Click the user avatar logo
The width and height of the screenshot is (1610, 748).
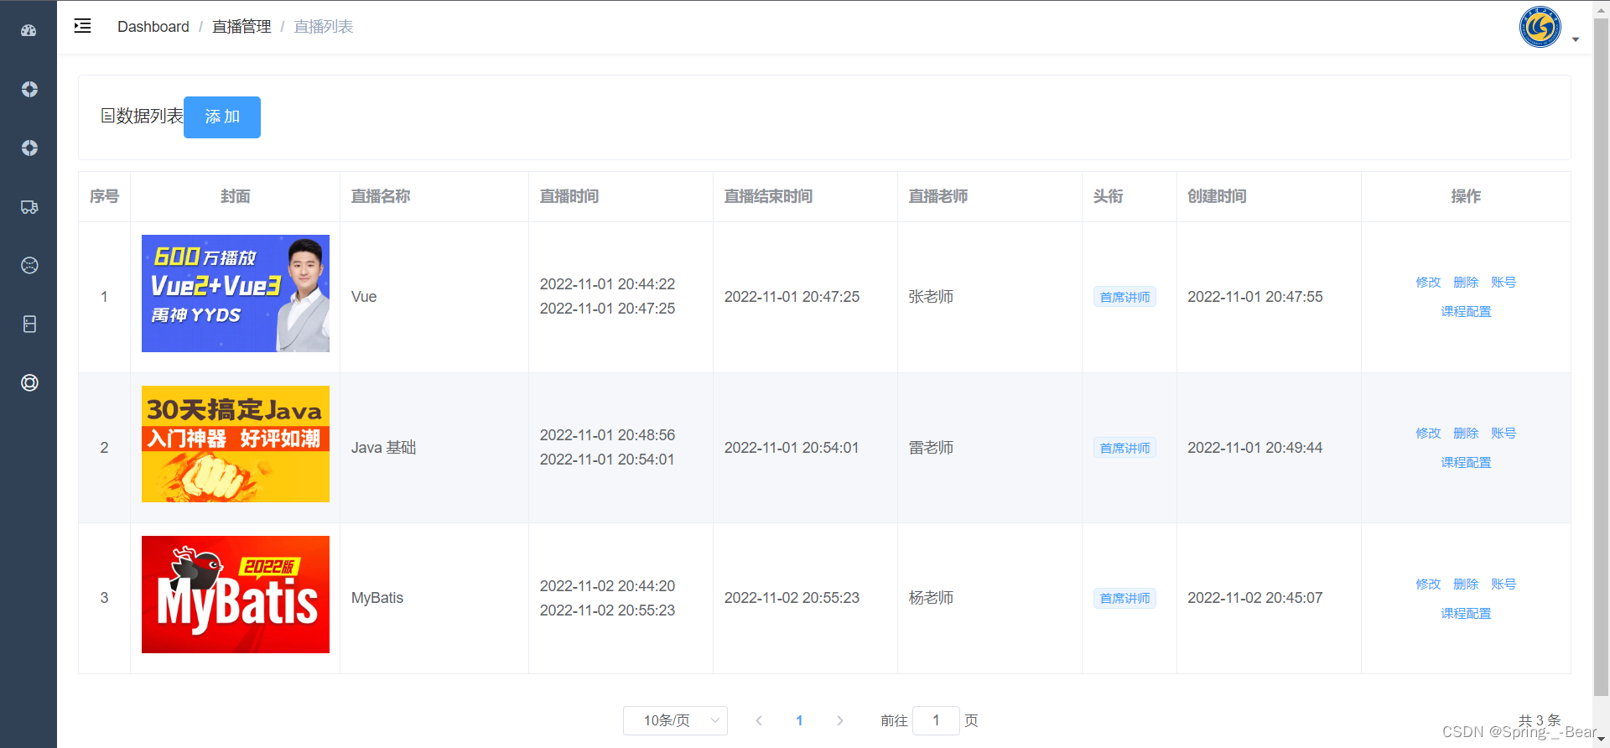coord(1540,27)
